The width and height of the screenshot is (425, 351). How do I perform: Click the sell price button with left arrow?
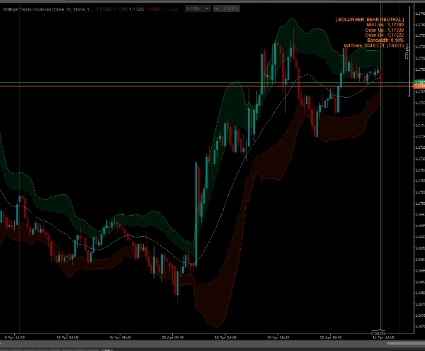pos(198,9)
